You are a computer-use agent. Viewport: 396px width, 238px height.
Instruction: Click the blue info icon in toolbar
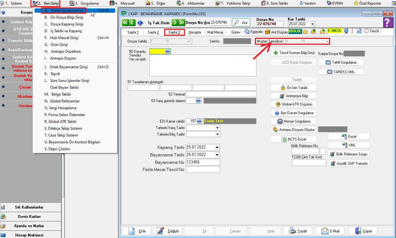(x=140, y=23)
